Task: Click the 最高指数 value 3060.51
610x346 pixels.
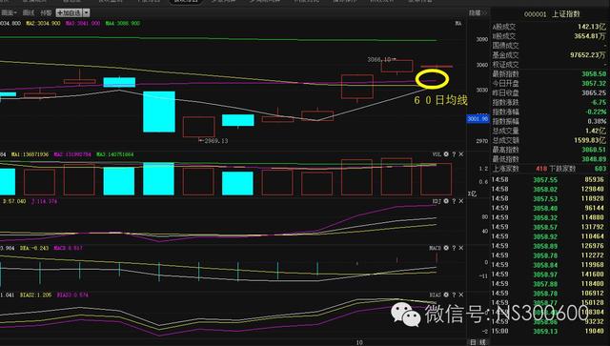Action: (x=594, y=150)
